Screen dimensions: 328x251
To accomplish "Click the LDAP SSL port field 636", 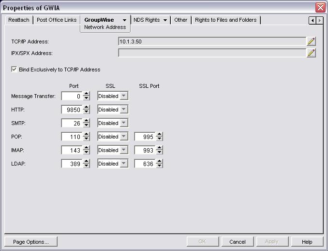I will 145,164.
